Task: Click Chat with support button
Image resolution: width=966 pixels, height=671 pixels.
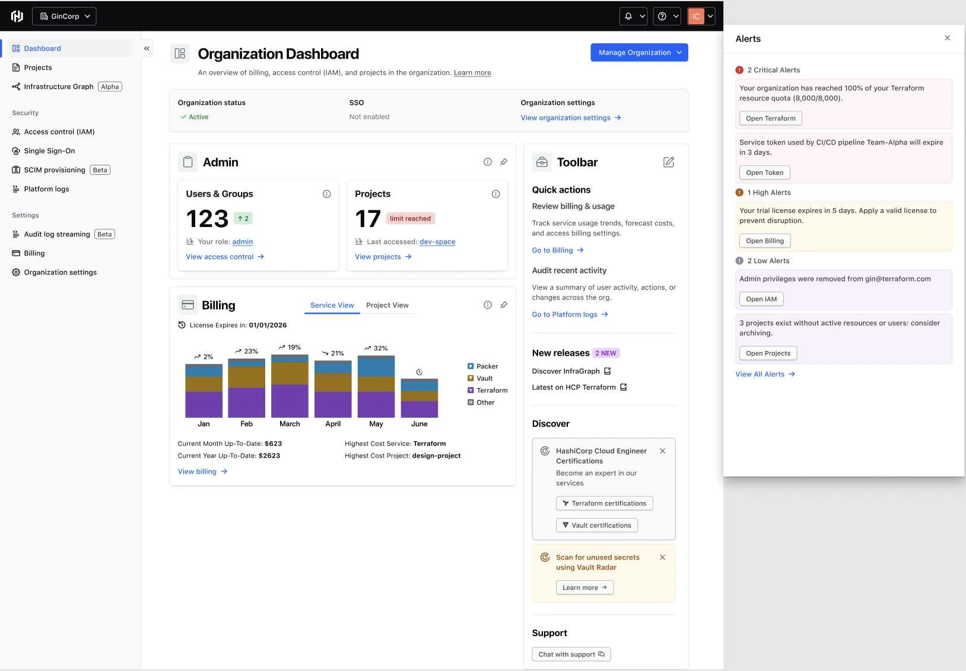Action: click(x=571, y=654)
